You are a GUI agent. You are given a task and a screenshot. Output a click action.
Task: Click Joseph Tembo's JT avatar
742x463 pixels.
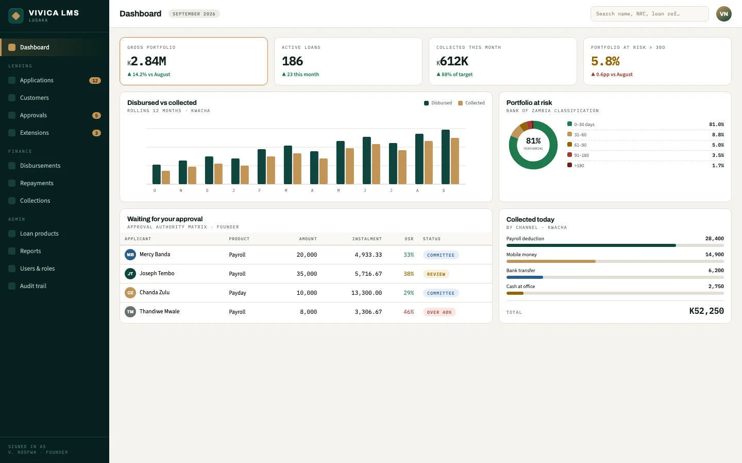(x=130, y=274)
